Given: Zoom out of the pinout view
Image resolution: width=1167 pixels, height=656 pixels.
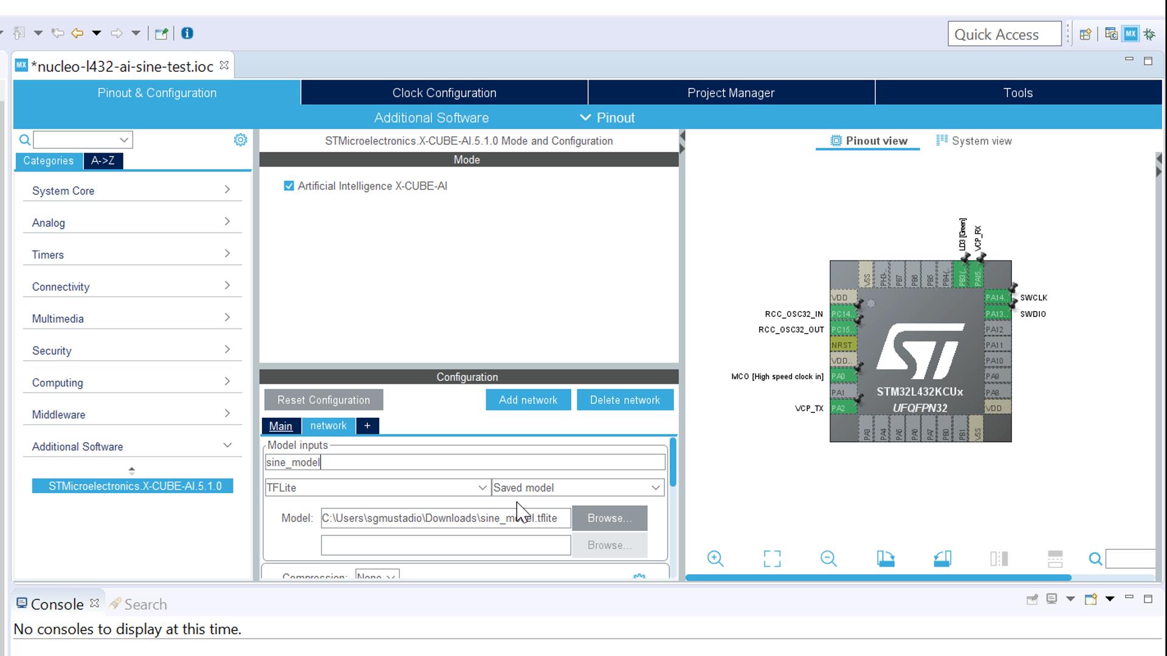Looking at the screenshot, I should [828, 558].
